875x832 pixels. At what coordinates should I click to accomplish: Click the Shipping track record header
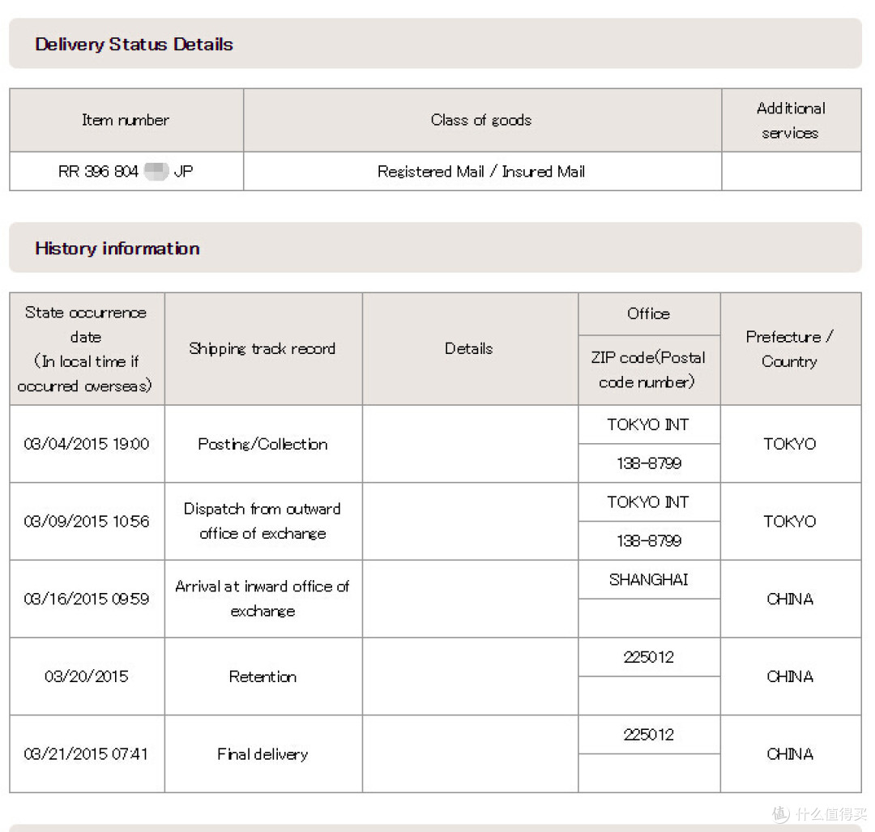point(262,348)
